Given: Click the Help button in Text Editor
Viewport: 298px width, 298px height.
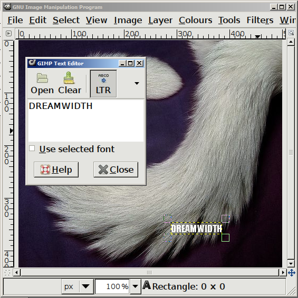Looking at the screenshot, I should click(56, 170).
